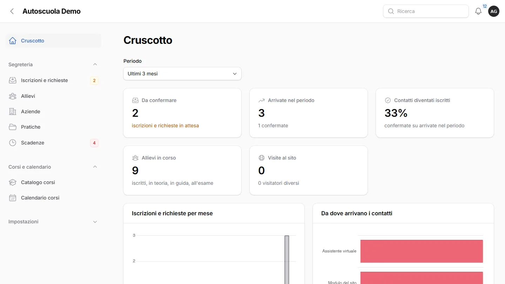Click the Arrivate nel periodo trend icon
This screenshot has width=505, height=284.
262,100
